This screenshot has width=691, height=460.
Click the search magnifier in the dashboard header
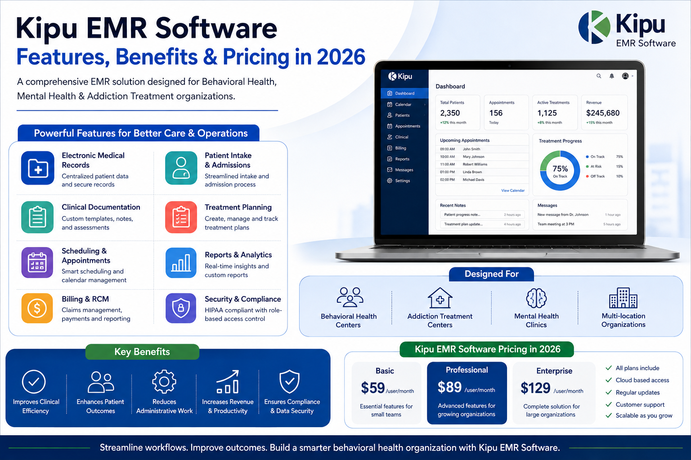[599, 76]
